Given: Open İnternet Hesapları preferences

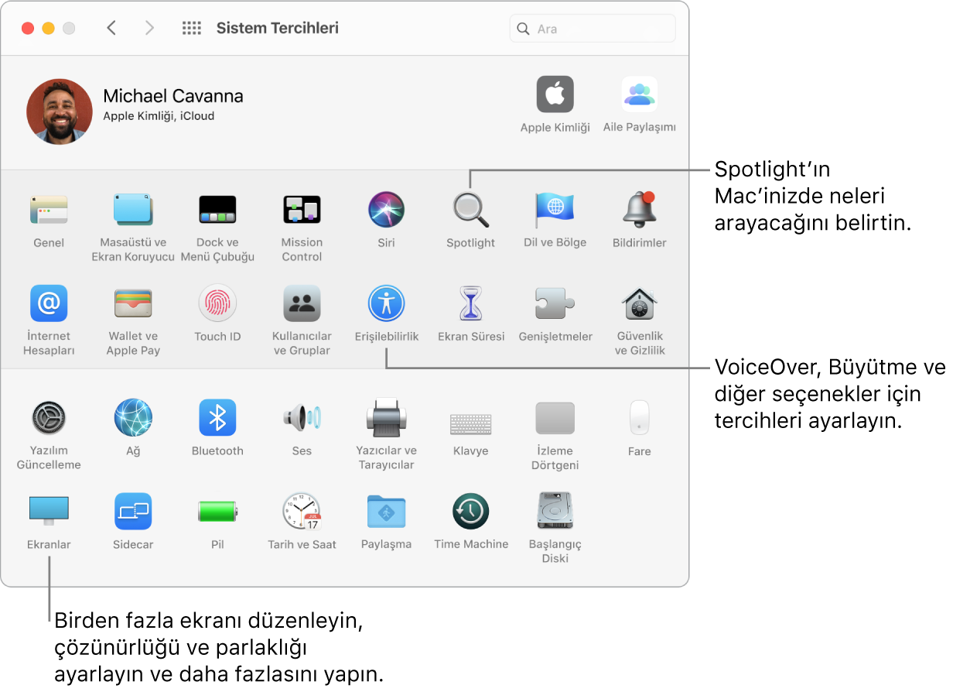Looking at the screenshot, I should pyautogui.click(x=49, y=303).
